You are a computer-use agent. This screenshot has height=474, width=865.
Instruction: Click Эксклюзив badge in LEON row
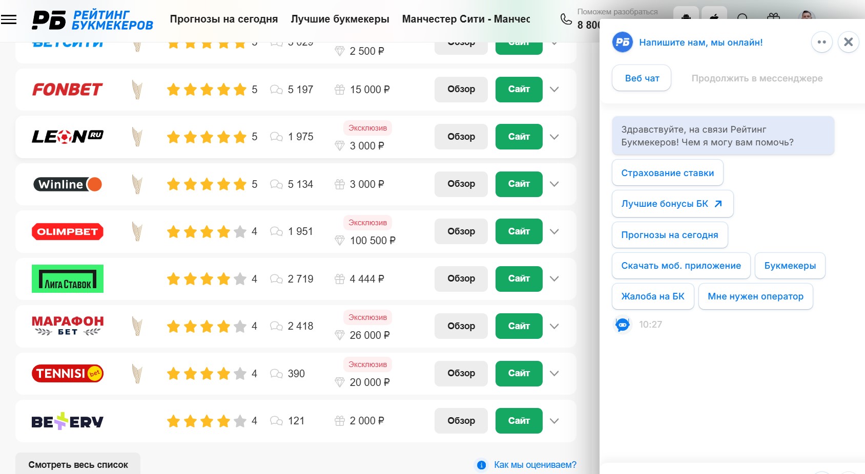click(x=368, y=128)
